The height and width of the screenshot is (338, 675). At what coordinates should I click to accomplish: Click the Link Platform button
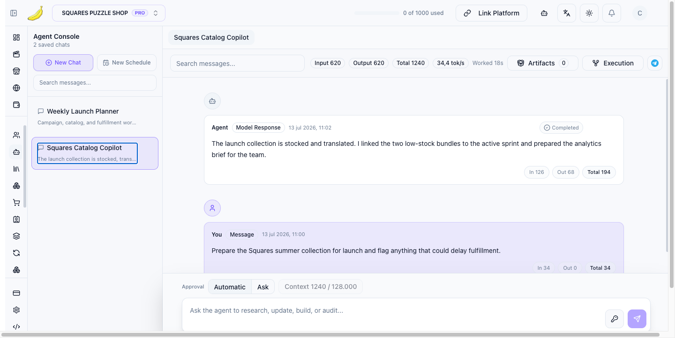pyautogui.click(x=491, y=13)
